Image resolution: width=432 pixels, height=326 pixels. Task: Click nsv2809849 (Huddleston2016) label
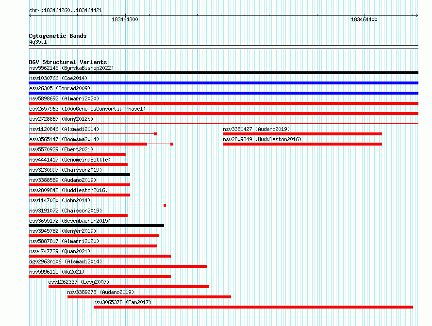(x=262, y=139)
